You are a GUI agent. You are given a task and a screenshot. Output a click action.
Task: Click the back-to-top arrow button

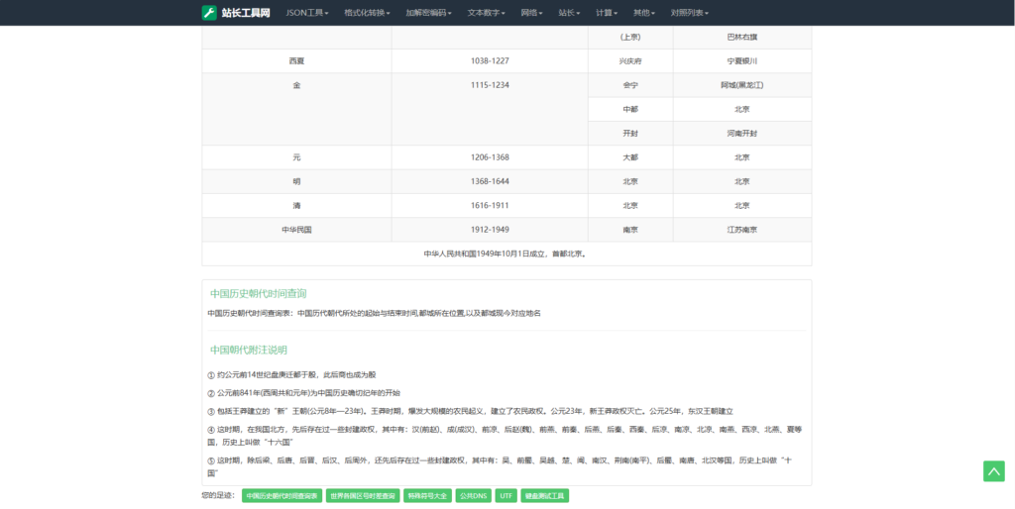pyautogui.click(x=993, y=470)
